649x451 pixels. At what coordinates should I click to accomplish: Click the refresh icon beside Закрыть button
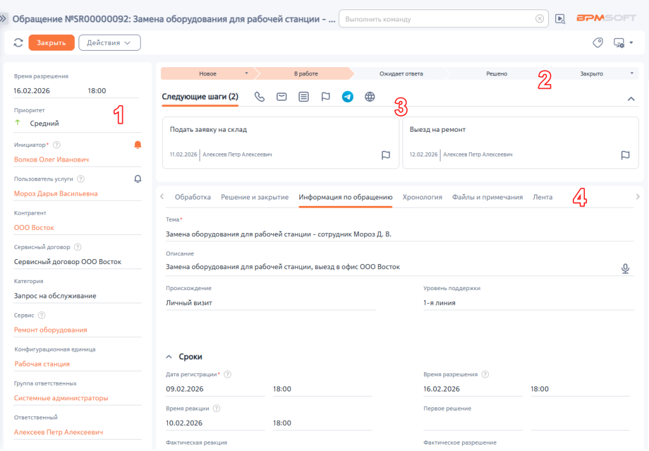[18, 43]
